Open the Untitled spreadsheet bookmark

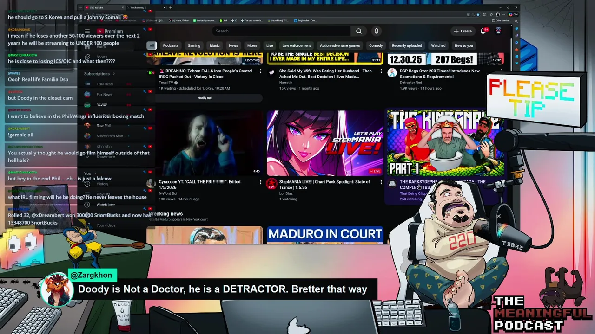tap(205, 20)
